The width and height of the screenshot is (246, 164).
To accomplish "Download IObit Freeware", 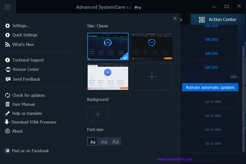I will pos(34,122).
